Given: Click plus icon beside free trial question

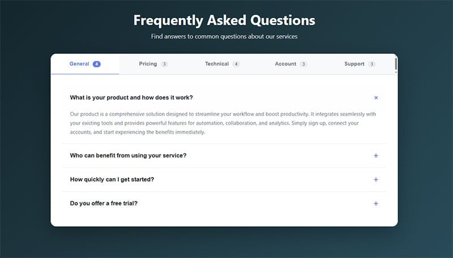Looking at the screenshot, I should 376,204.
